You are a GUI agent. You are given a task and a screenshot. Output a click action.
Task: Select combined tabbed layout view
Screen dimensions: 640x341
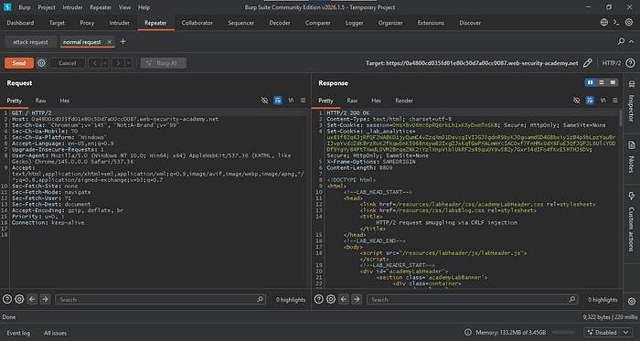(x=613, y=83)
